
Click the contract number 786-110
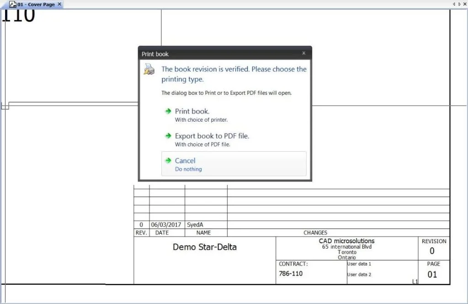[x=291, y=273]
